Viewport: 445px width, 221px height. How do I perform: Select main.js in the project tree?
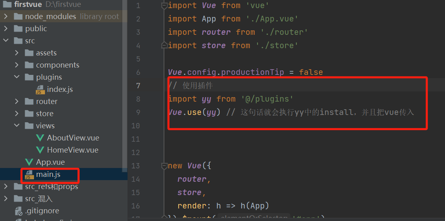pos(48,174)
